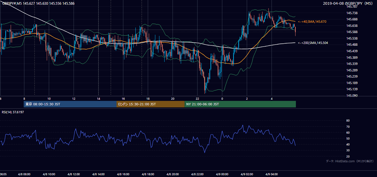Select the London 15:30-21:00 JST session bar

(150, 104)
